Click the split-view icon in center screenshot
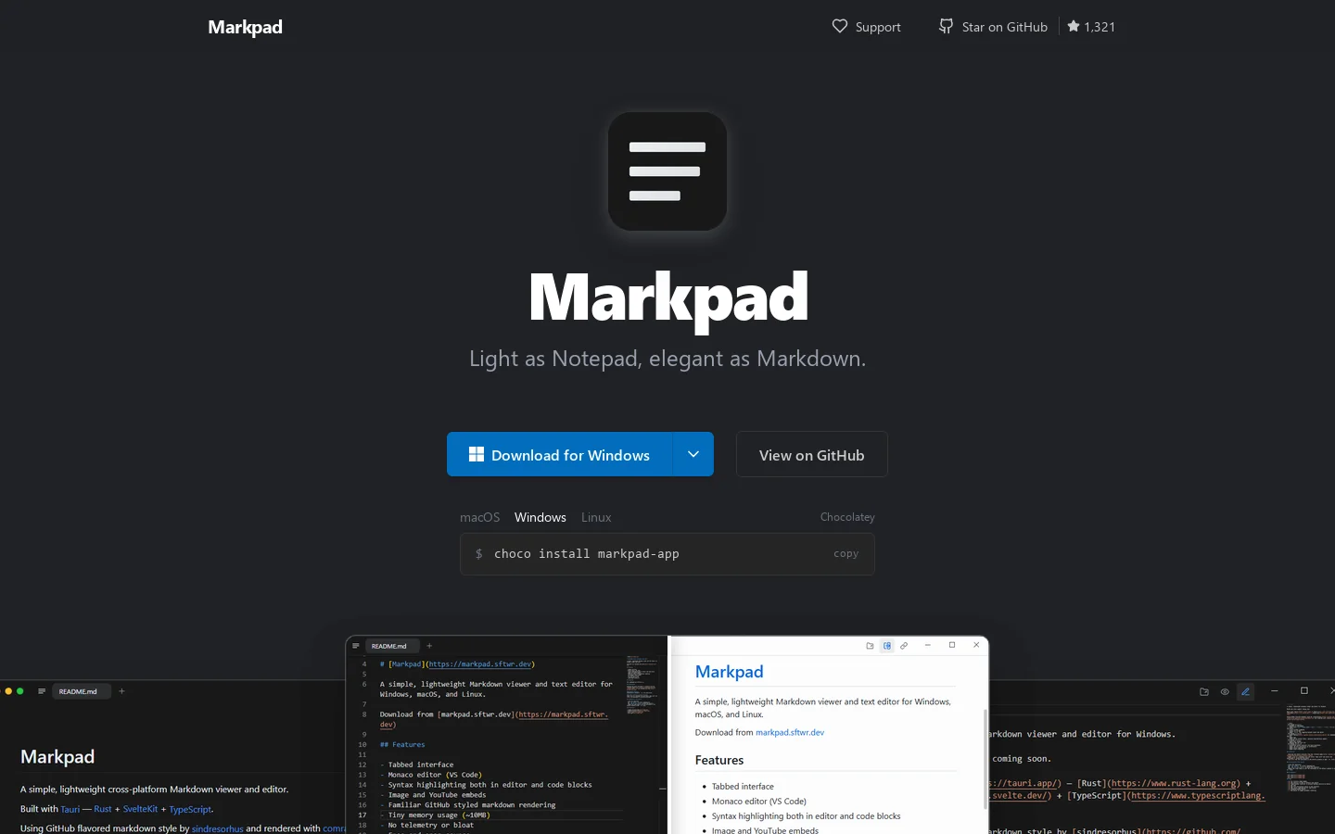This screenshot has height=834, width=1335. pos(887,646)
